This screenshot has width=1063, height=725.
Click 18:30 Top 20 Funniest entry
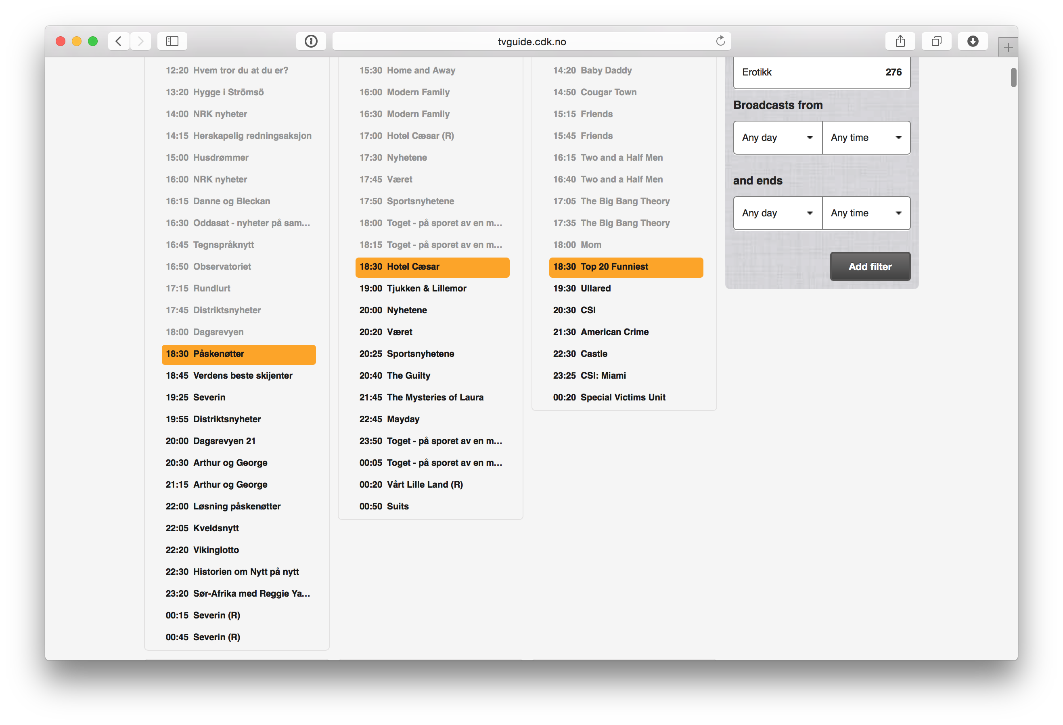[625, 267]
